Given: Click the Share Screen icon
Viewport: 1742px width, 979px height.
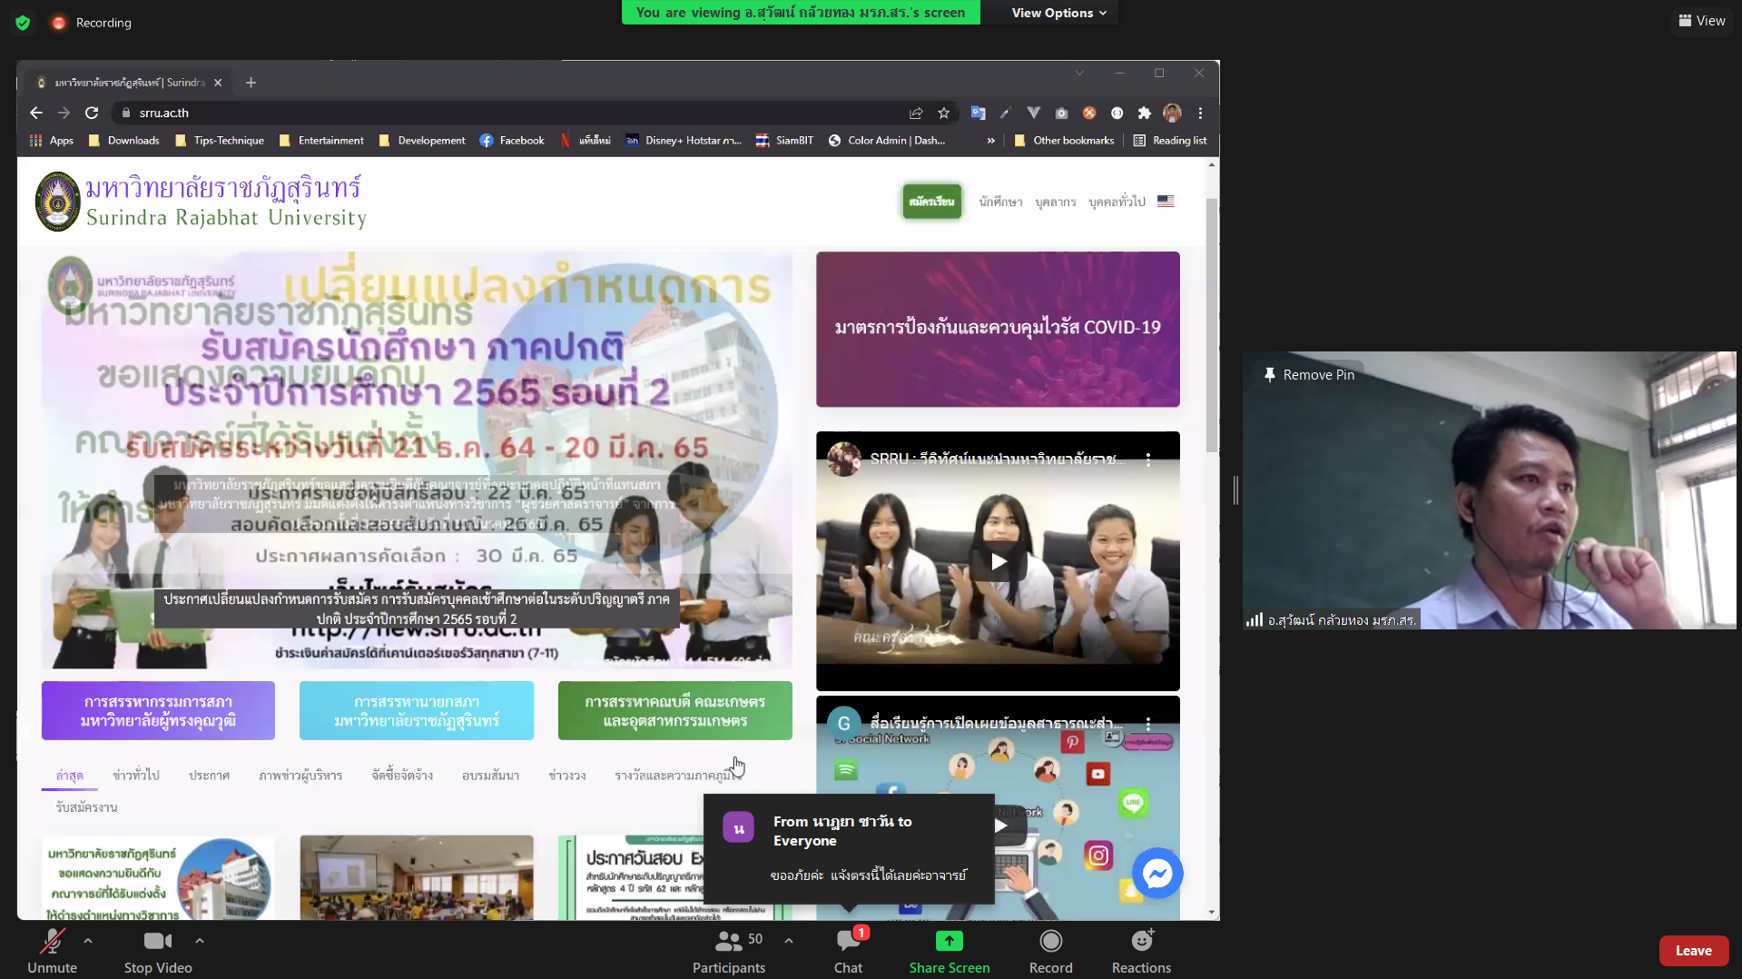Looking at the screenshot, I should click(x=949, y=950).
